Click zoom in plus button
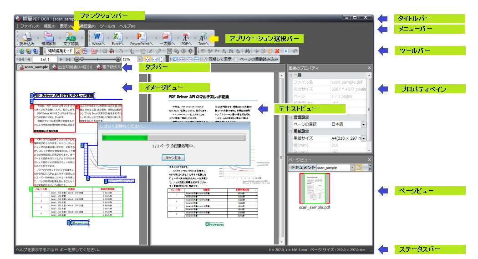478x259 pixels. [x=118, y=59]
